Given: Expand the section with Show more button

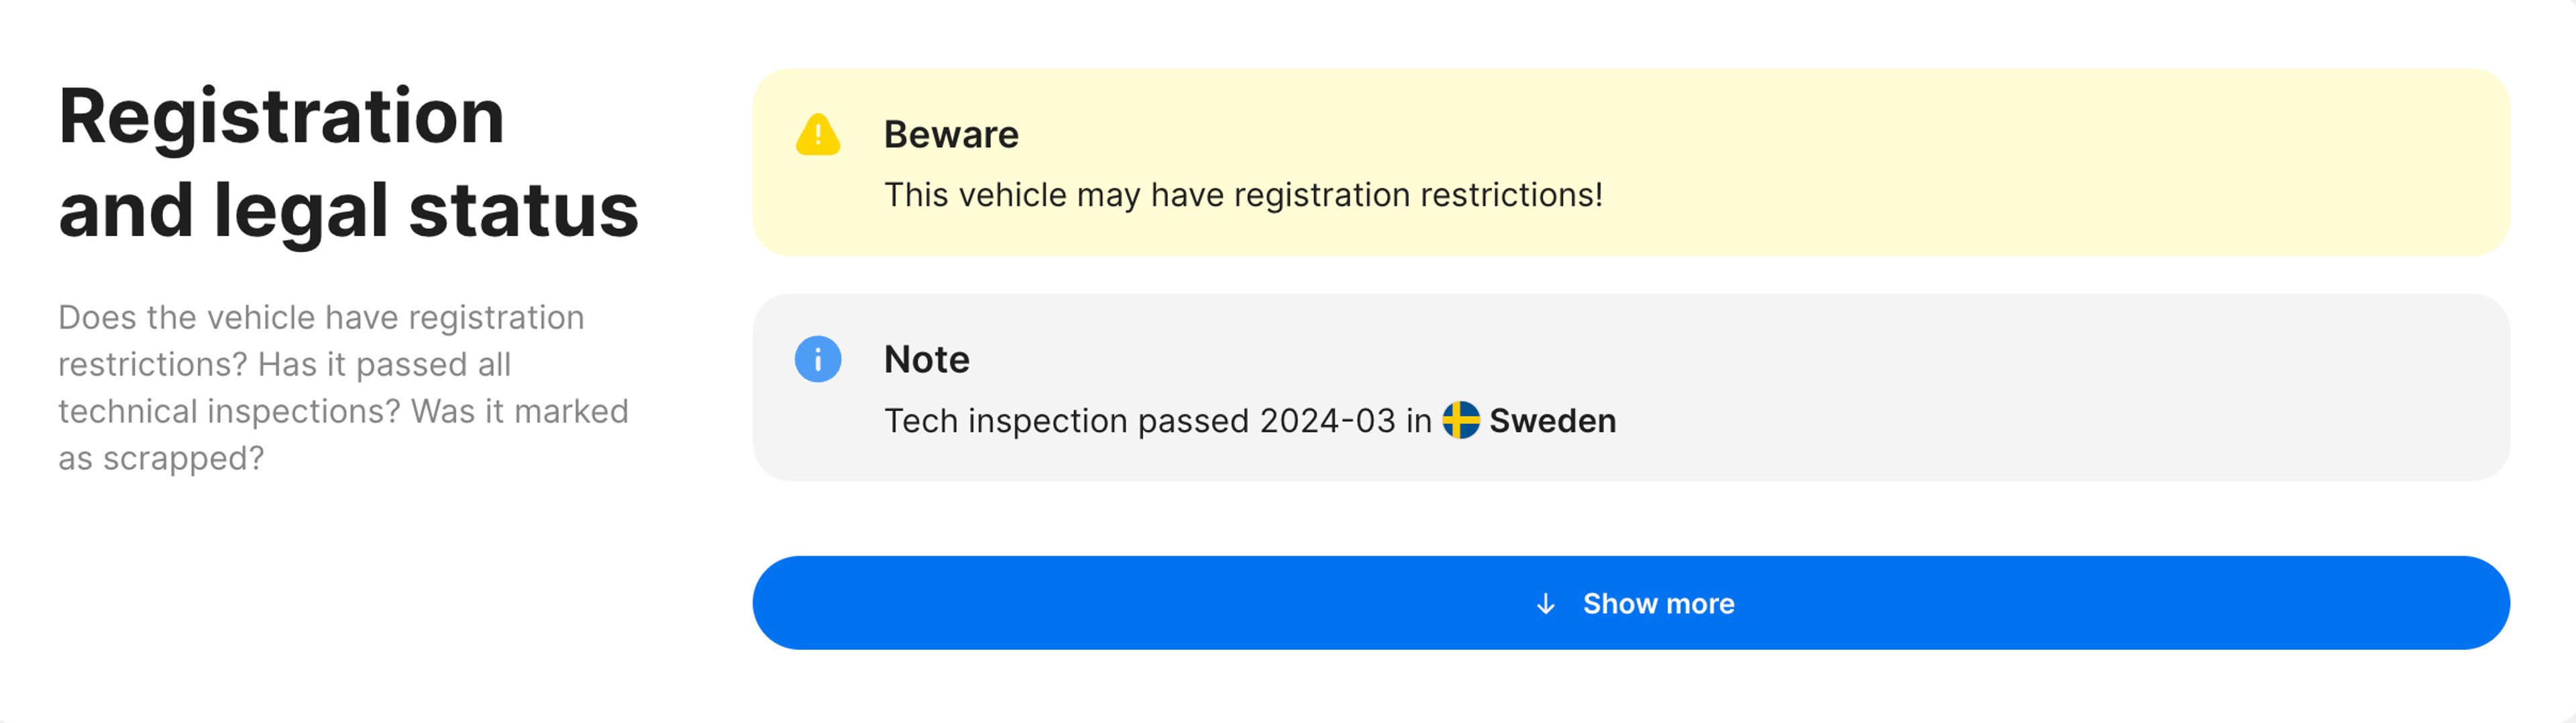Looking at the screenshot, I should [x=1630, y=603].
